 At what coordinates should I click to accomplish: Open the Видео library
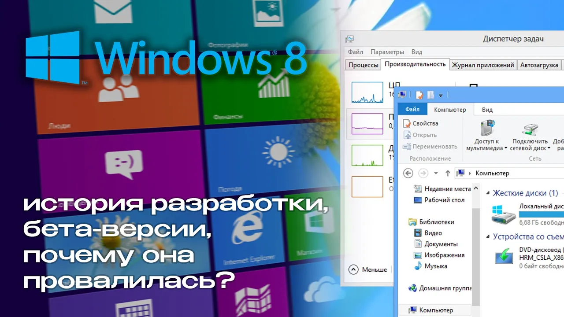428,233
